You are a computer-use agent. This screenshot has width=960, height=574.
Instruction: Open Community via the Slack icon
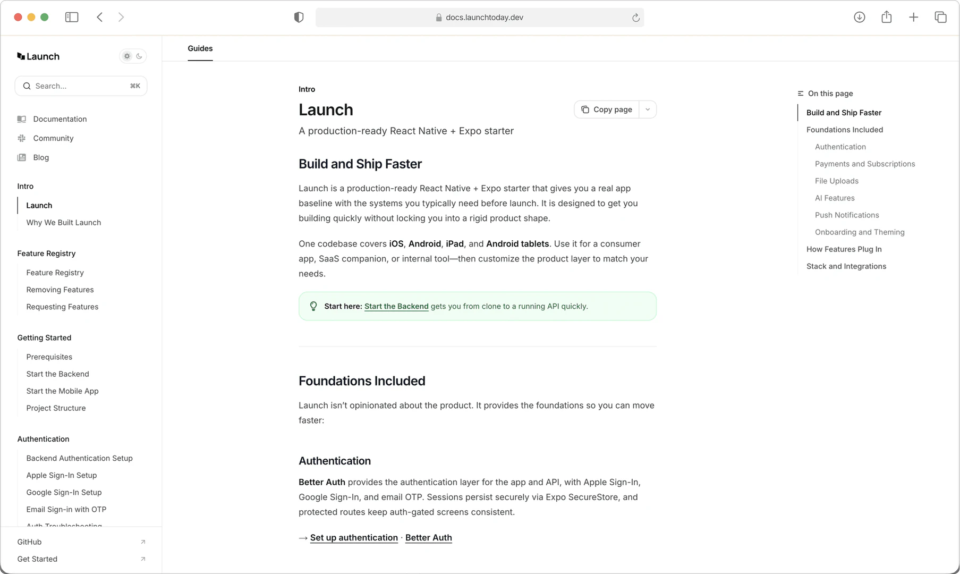[22, 138]
